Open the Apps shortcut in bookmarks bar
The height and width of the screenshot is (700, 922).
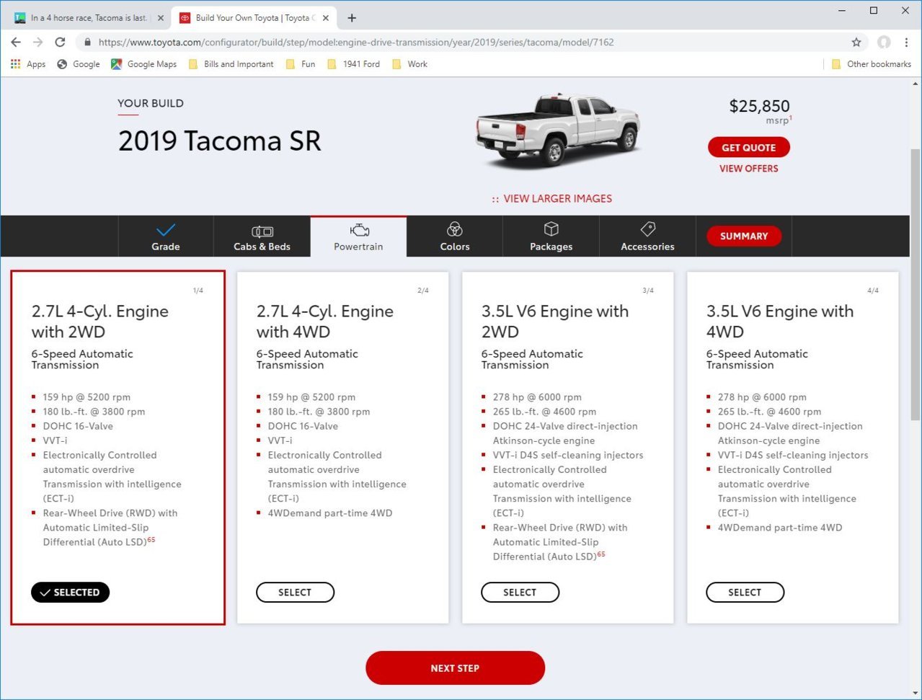pyautogui.click(x=28, y=64)
